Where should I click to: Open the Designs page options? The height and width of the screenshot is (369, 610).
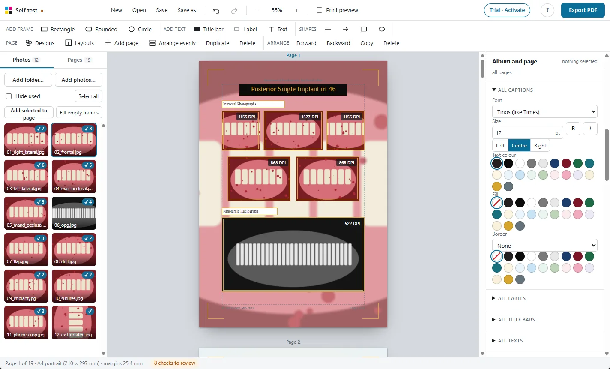tap(40, 43)
